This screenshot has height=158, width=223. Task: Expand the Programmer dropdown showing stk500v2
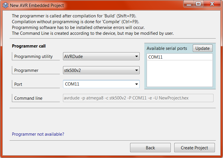(x=101, y=70)
